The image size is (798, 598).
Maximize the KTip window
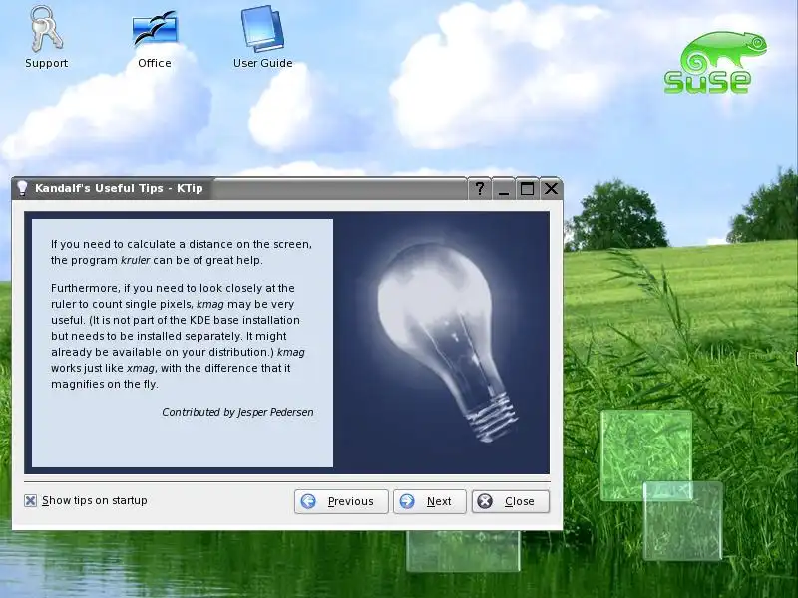(x=527, y=189)
